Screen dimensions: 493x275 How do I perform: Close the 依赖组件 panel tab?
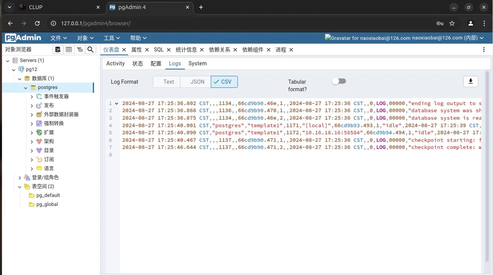269,50
